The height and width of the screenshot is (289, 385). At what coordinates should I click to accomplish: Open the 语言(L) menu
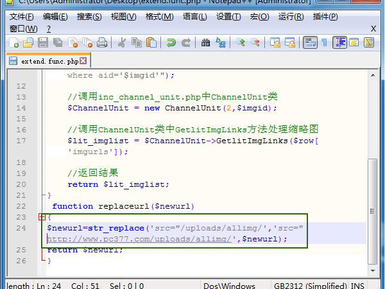point(194,17)
